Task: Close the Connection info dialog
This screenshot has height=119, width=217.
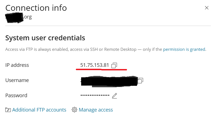Action: tap(207, 8)
